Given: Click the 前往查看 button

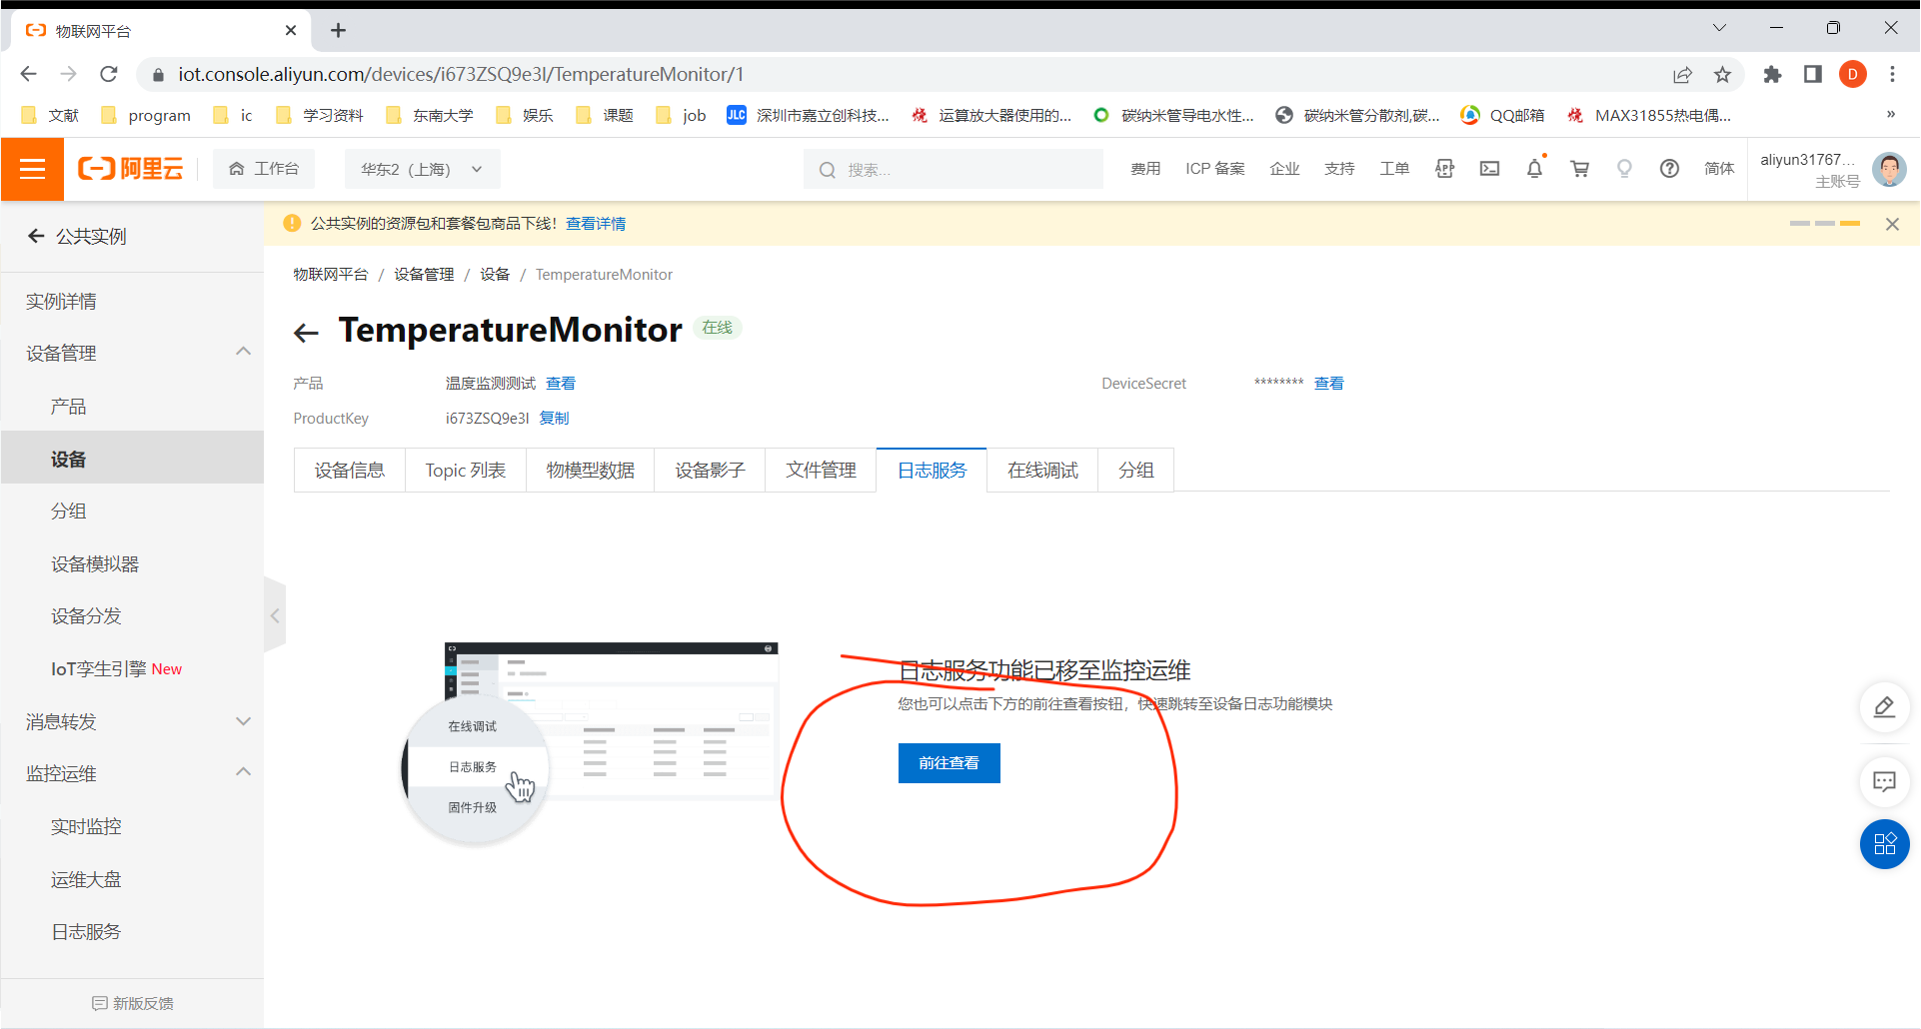Looking at the screenshot, I should click(949, 763).
